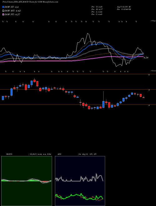Click MACD parameters '(12,26,9) 4.44, 4.4, 0.04'
Image resolution: width=156 pixels, height=206 pixels.
pyautogui.click(x=40, y=154)
